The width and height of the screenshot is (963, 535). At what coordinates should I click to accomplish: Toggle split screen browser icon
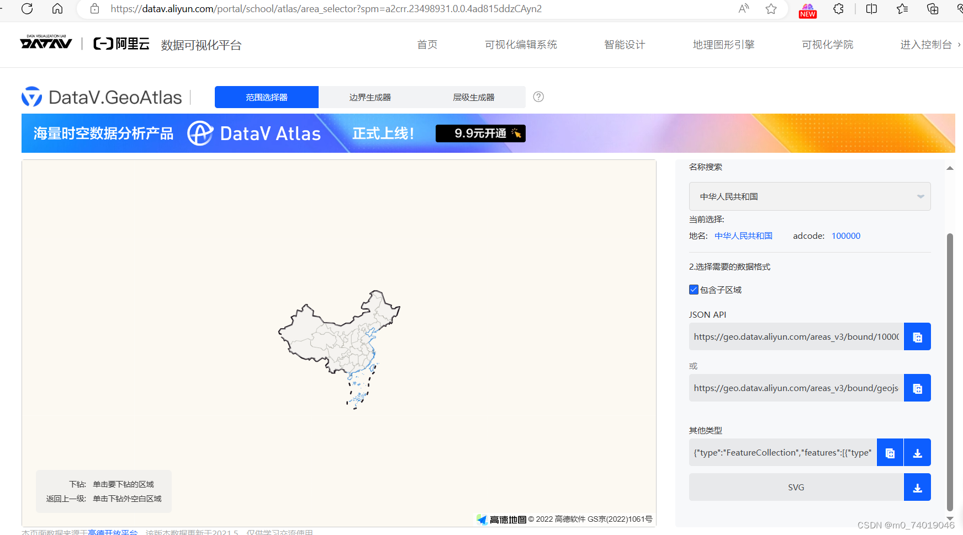(x=871, y=9)
